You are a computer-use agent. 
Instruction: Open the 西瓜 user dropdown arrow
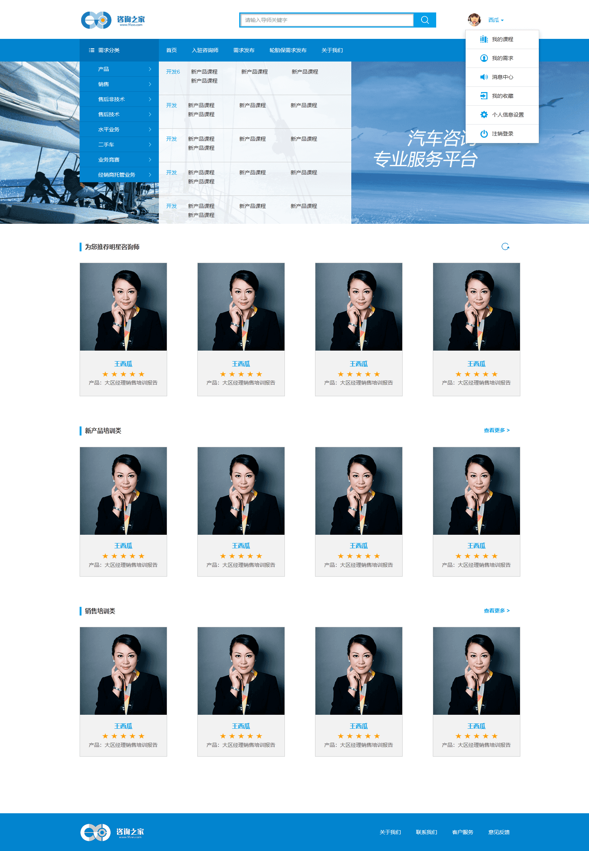point(502,20)
